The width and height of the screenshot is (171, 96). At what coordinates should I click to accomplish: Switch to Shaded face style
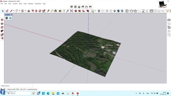click(x=115, y=11)
